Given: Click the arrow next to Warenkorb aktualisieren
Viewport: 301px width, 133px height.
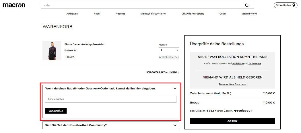Looking at the screenshot, I should 178,73.
